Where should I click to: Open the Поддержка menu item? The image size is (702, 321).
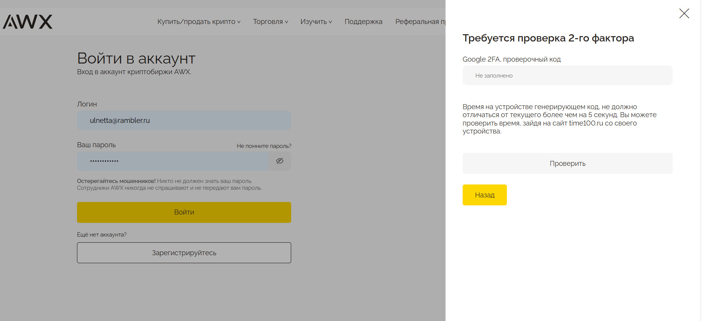[363, 22]
